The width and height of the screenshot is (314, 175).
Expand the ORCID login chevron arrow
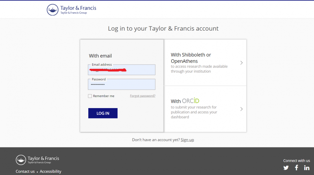(241, 109)
